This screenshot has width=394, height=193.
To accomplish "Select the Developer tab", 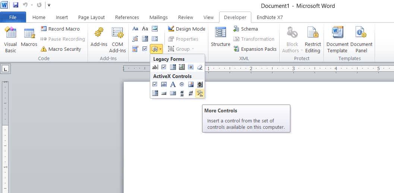I will coord(235,18).
